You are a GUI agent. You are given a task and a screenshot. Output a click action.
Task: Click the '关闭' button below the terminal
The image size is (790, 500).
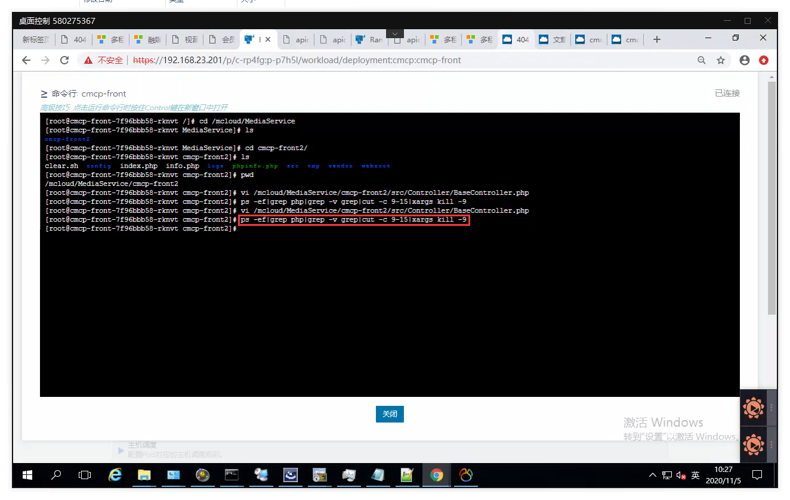click(390, 414)
